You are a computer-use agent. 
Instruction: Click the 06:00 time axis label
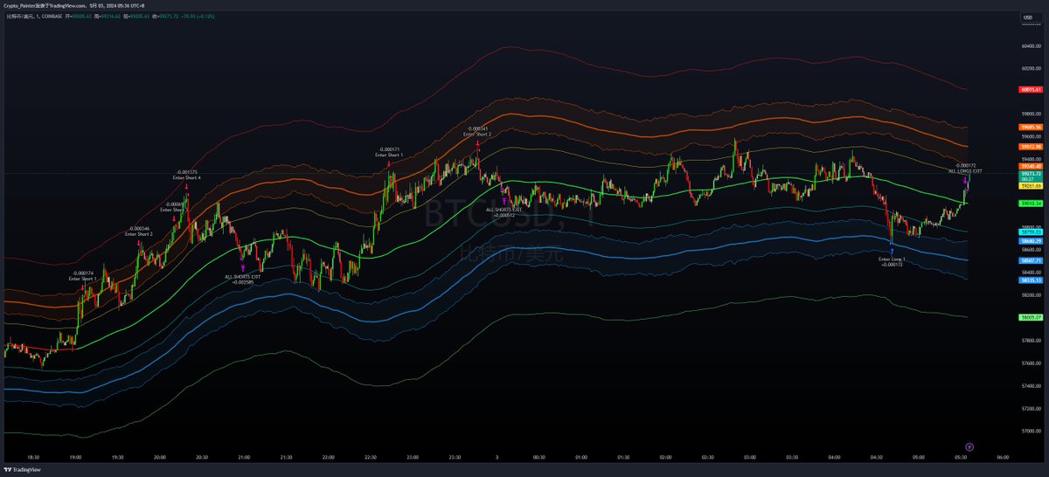1004,456
